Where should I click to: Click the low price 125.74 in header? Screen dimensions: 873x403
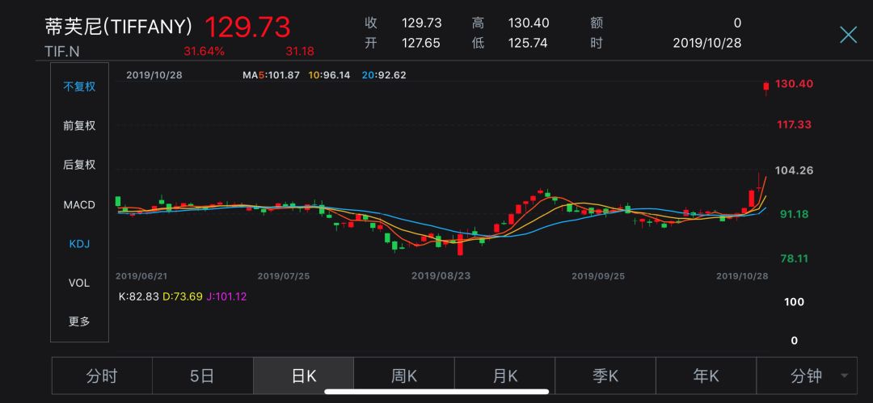[x=529, y=43]
